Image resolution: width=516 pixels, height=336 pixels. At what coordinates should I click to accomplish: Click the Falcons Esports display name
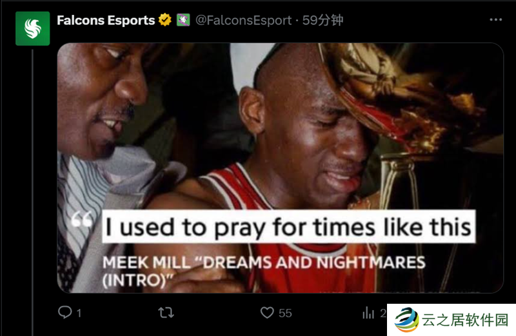pos(106,20)
